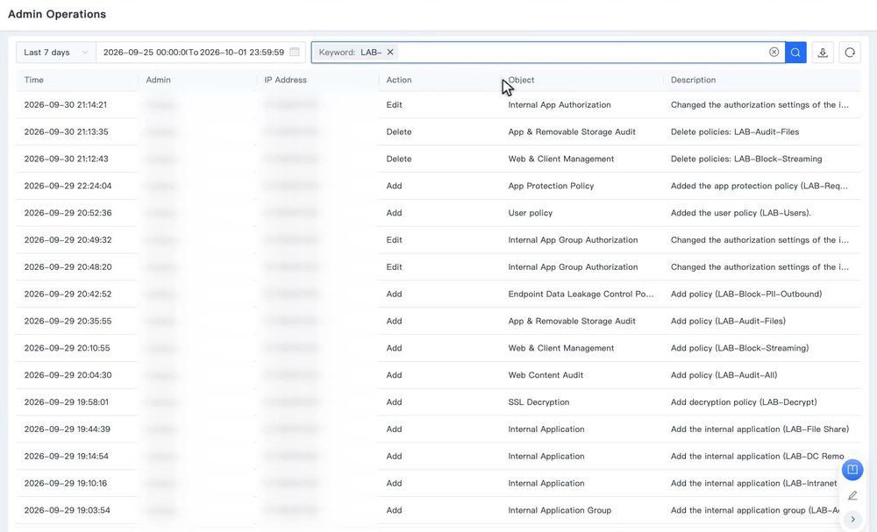Expand the floating side panel arrow

[852, 519]
